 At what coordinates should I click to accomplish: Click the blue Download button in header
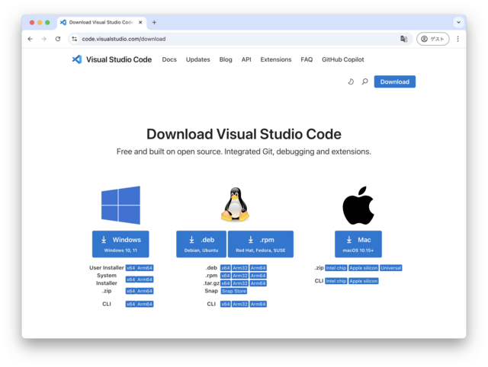pos(395,81)
